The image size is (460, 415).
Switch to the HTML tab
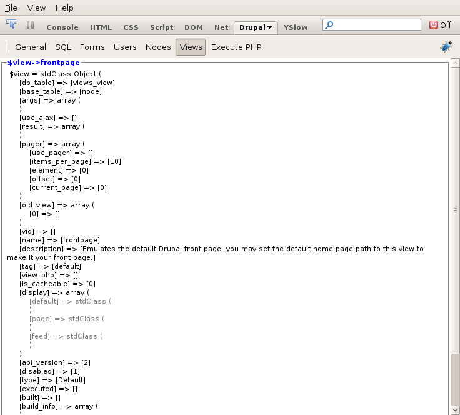tap(101, 27)
